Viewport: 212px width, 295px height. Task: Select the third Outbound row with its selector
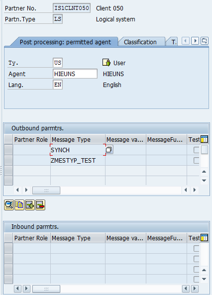click(8, 171)
